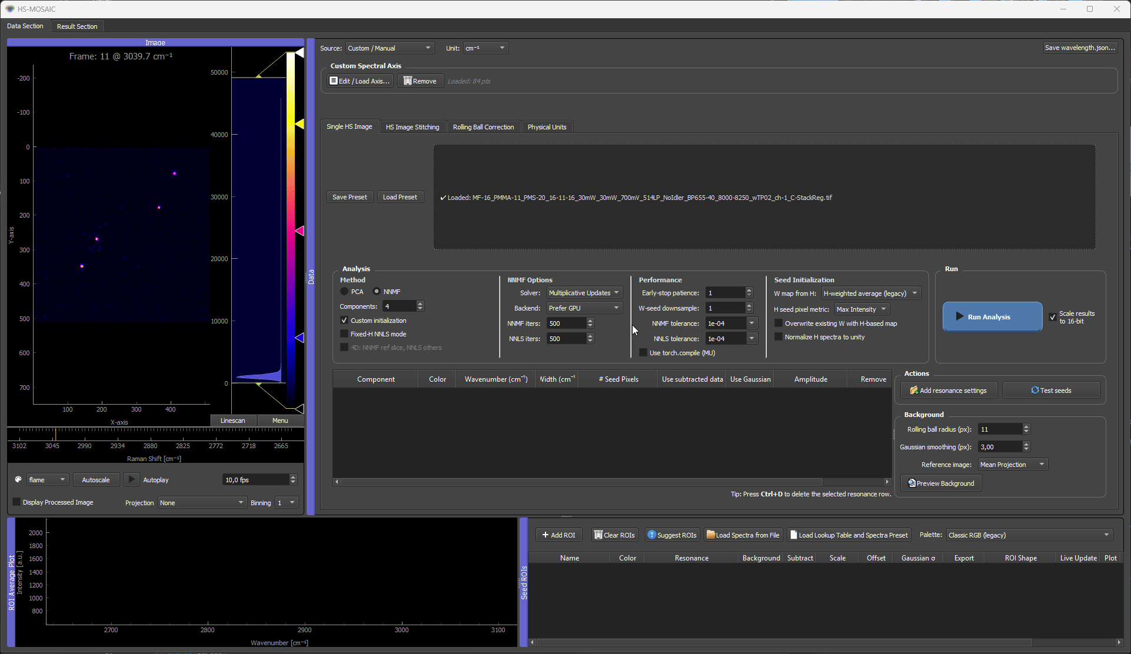Increase the Components spinner value
Image resolution: width=1131 pixels, height=654 pixels.
(420, 303)
